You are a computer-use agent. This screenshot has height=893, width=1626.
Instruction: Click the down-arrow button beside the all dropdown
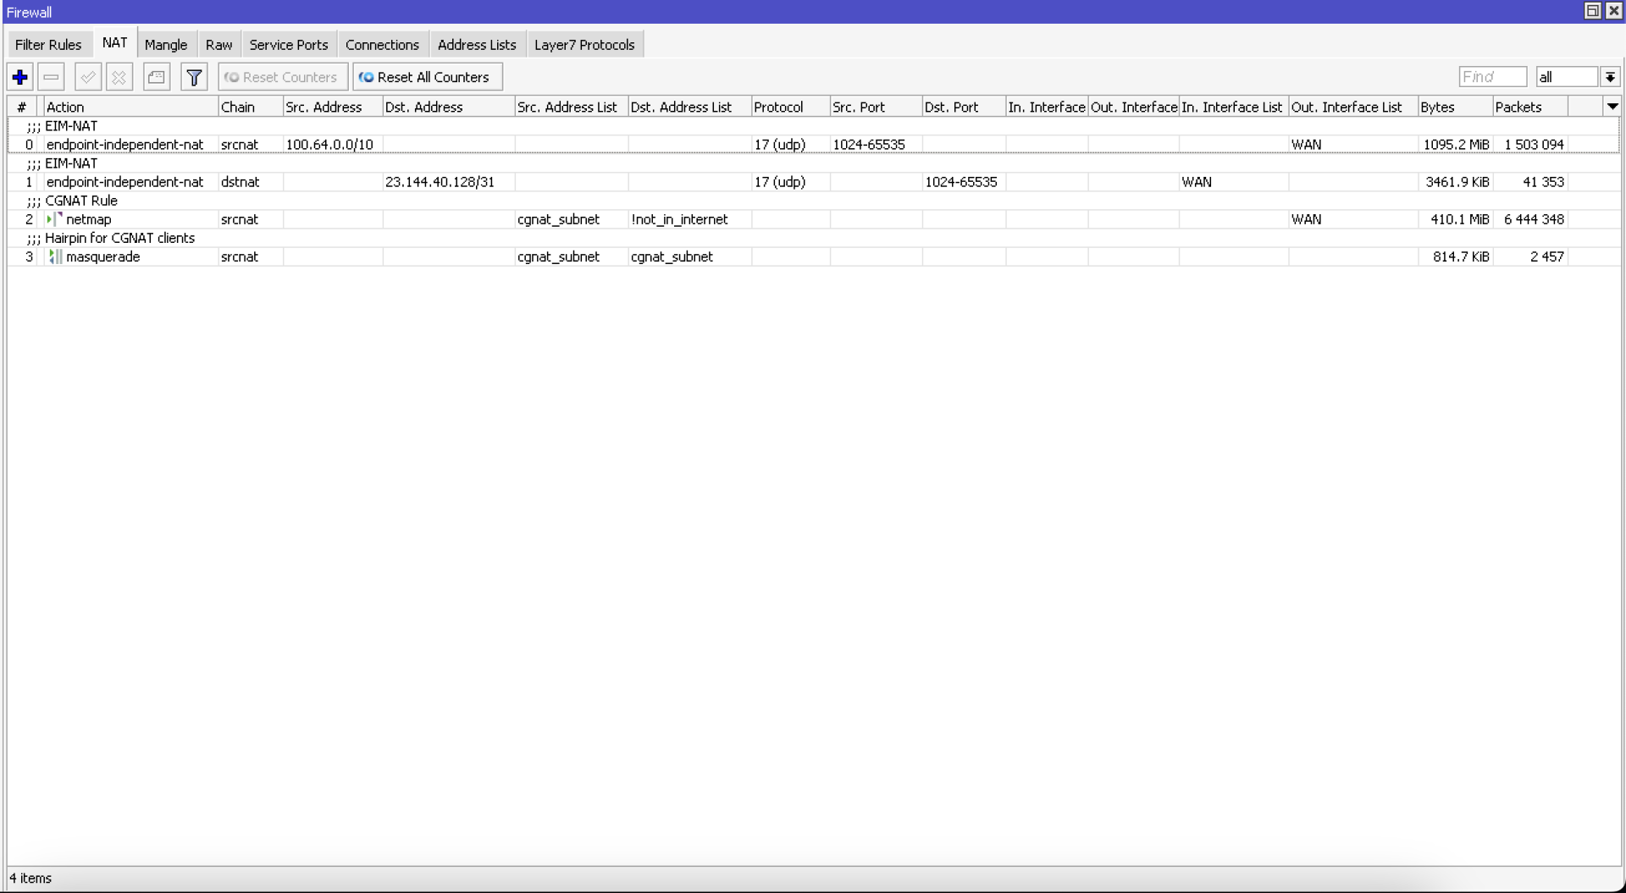(x=1610, y=76)
